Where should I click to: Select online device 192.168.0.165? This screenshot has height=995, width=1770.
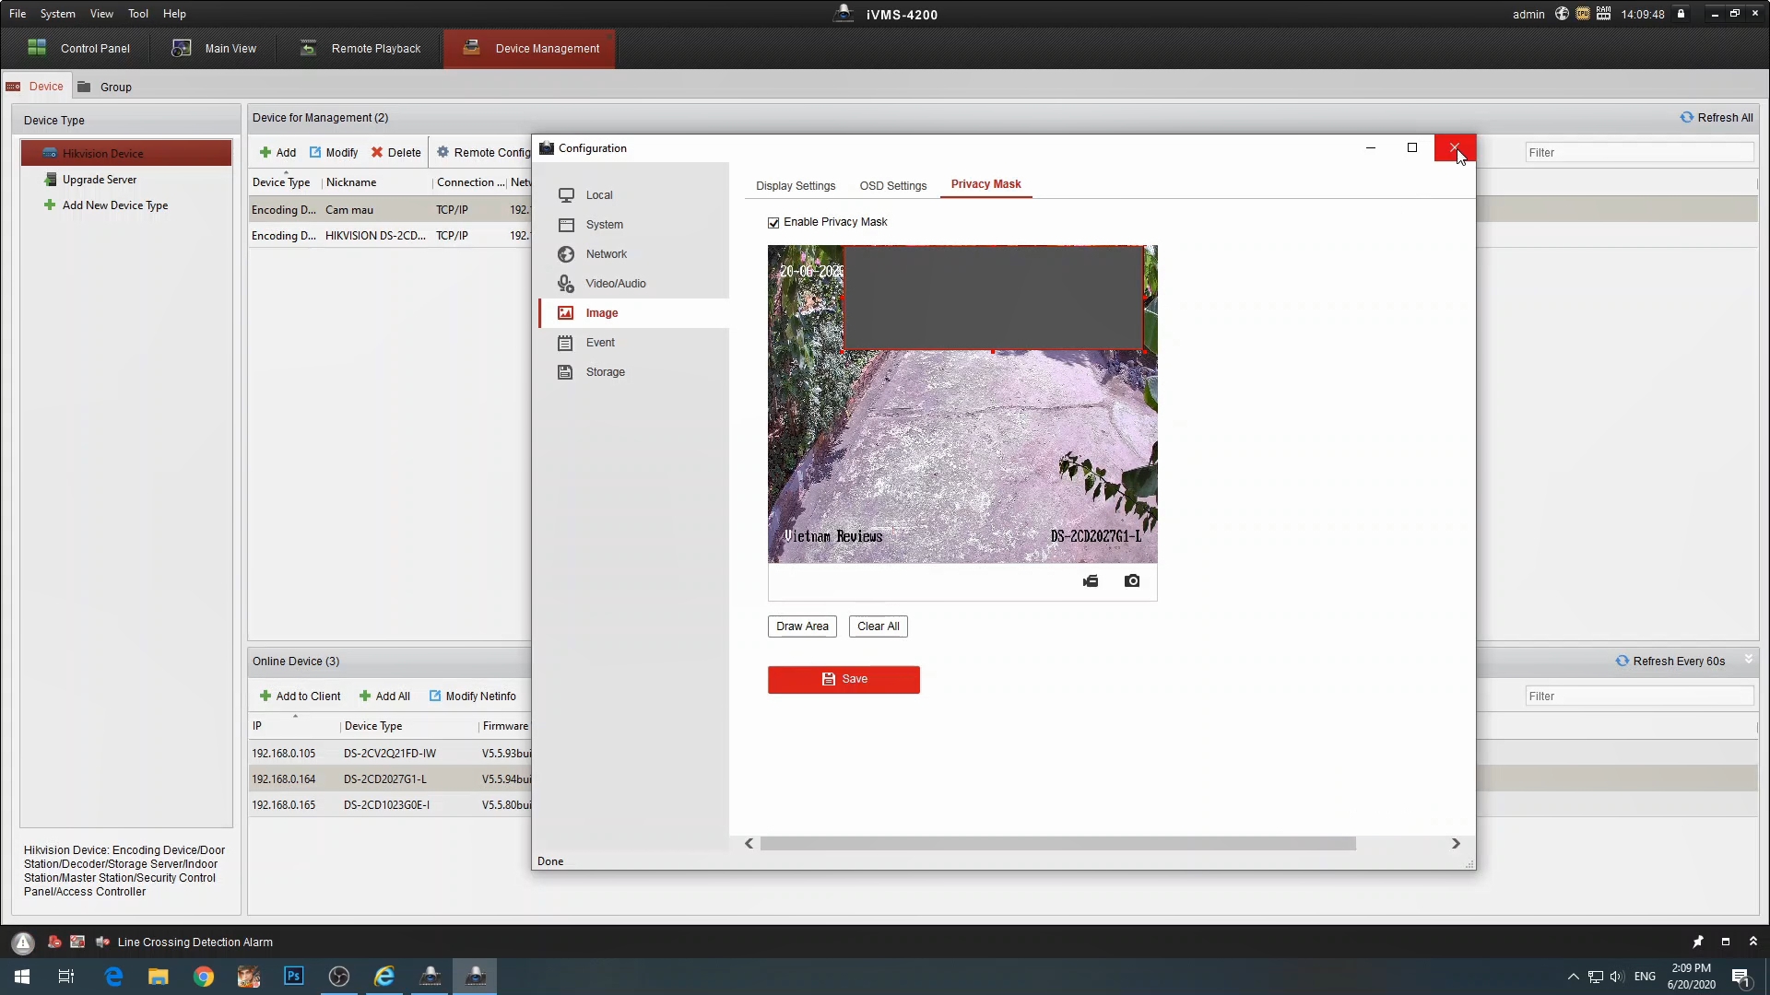pos(390,805)
